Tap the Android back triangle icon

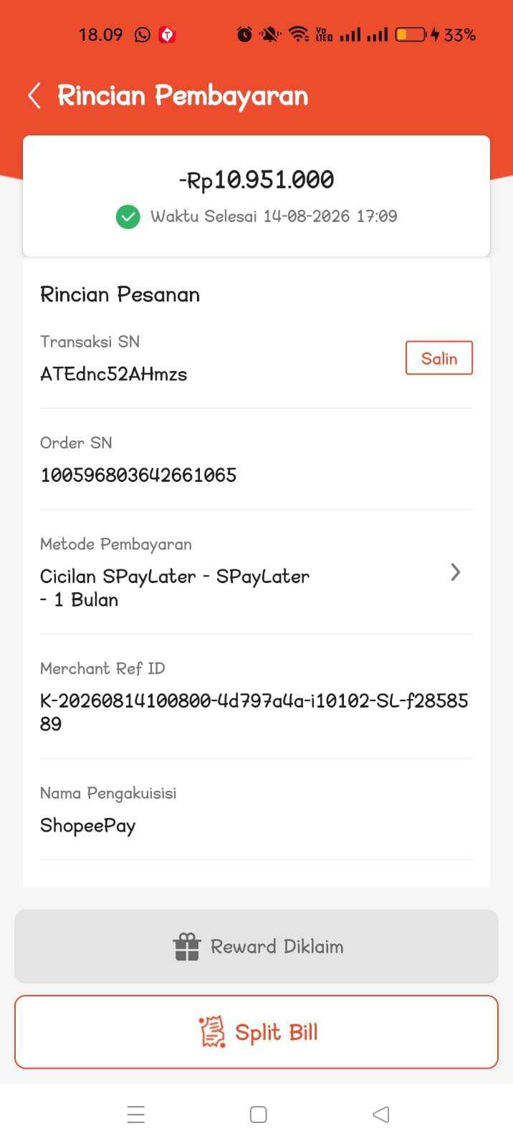pyautogui.click(x=381, y=1114)
